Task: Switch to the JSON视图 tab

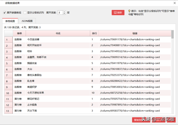Action: pyautogui.click(x=27, y=21)
